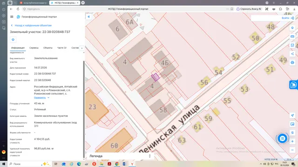Screen dimensions: 298x167
Task: Click Спросить Алису AI button
Action: pos(249,9)
